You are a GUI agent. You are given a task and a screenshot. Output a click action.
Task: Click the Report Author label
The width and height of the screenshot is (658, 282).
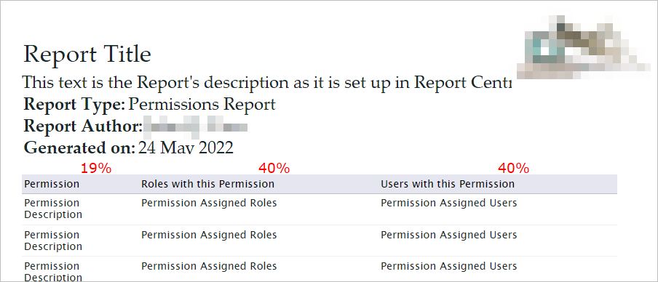[84, 126]
